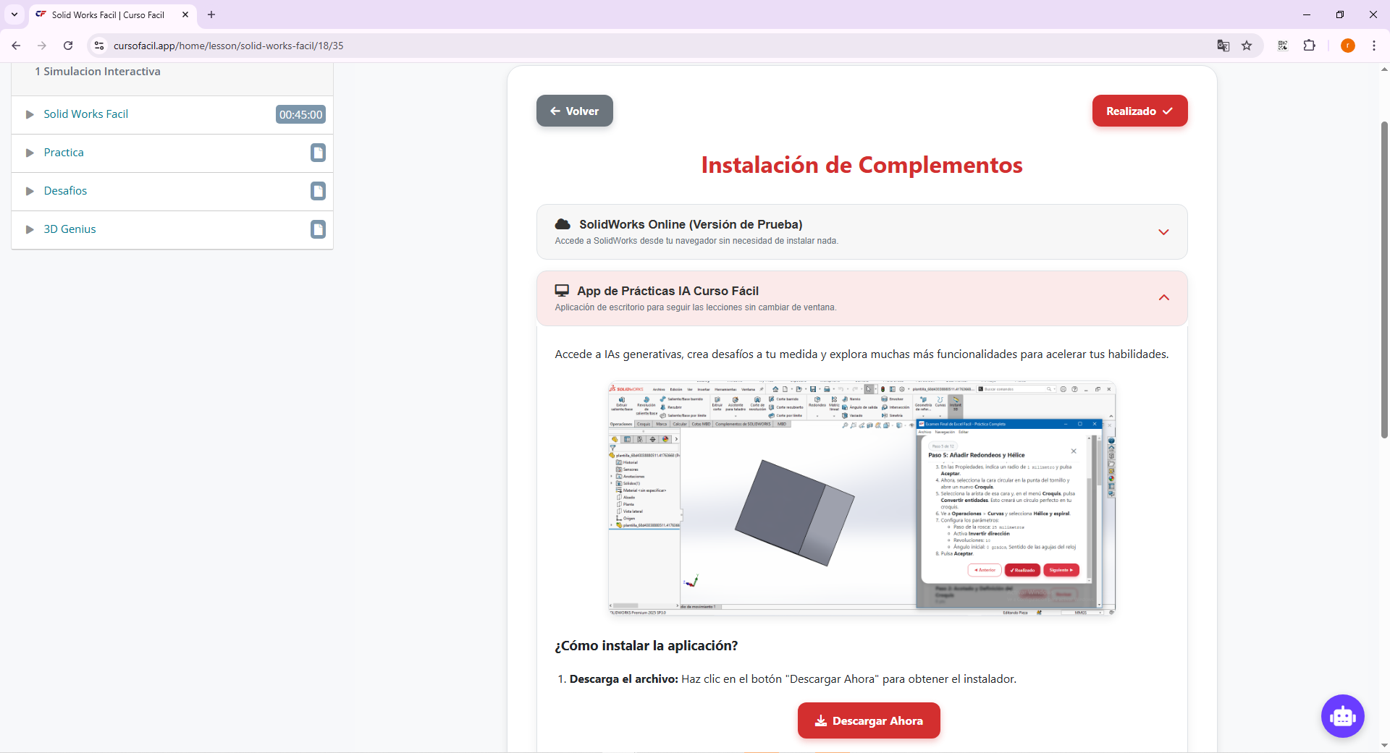Mark lesson with Realizado button

pyautogui.click(x=1140, y=111)
